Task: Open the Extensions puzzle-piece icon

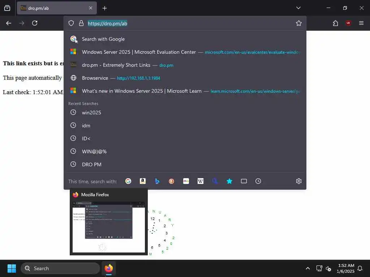Action: (x=335, y=23)
